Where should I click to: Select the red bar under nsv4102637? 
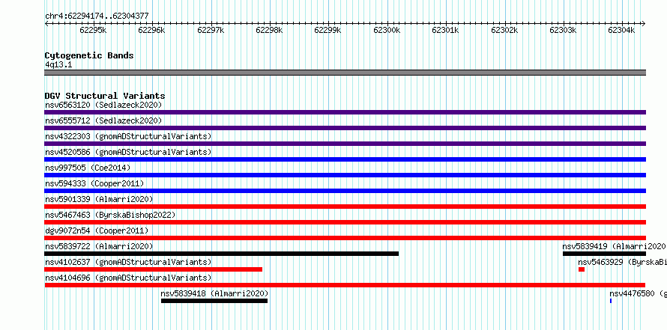(154, 269)
